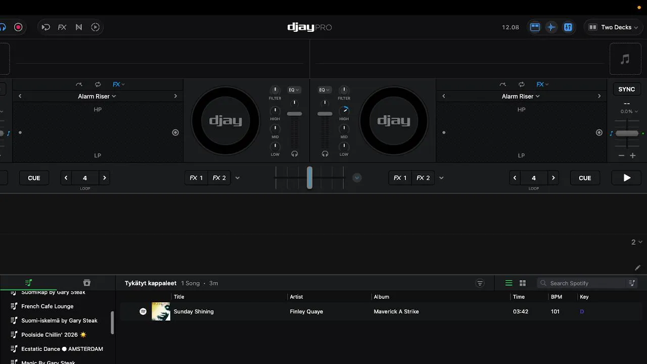
Task: Toggle the library layout view button
Action: (x=535, y=27)
